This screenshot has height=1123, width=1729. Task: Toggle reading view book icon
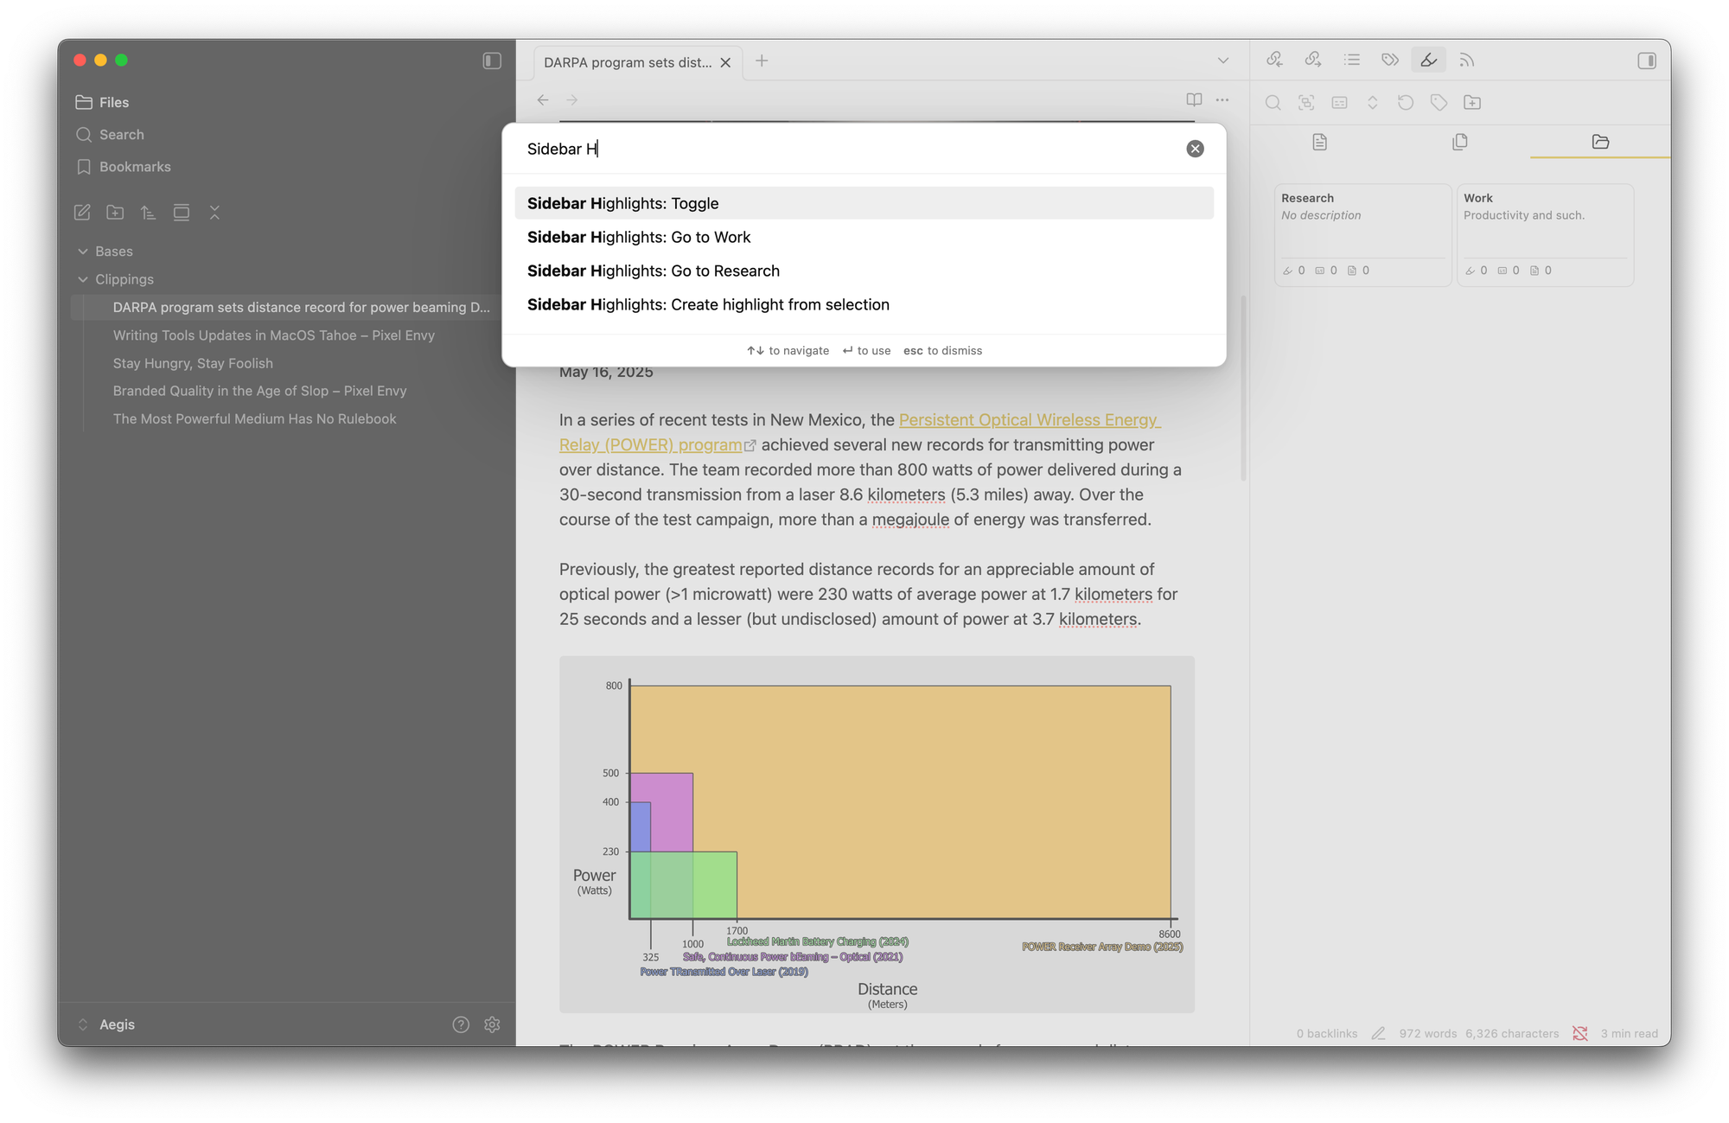(x=1194, y=100)
